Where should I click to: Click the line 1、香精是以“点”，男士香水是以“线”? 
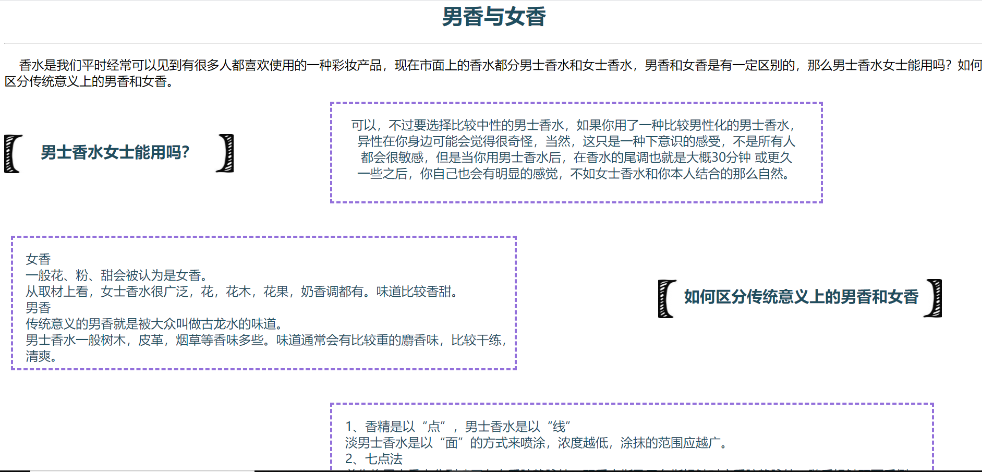458,427
